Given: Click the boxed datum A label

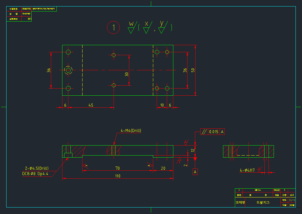Looking at the screenshot, I should 195,172.
